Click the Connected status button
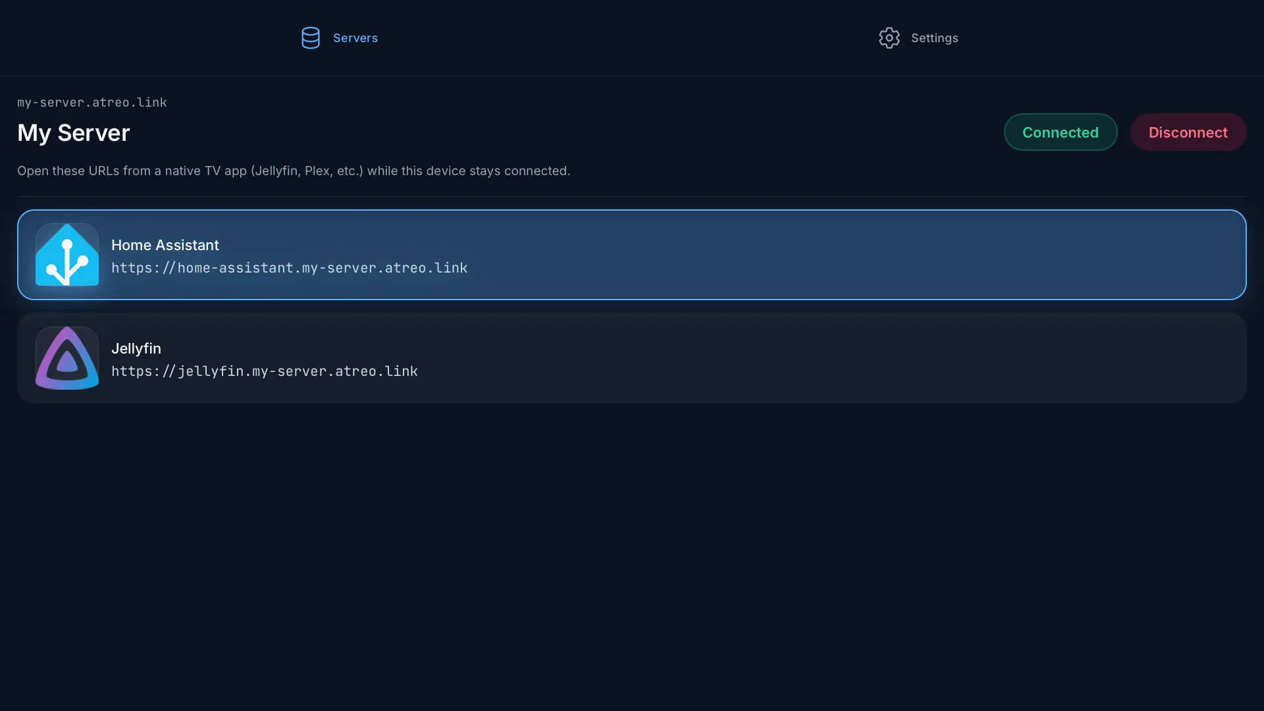 1061,132
